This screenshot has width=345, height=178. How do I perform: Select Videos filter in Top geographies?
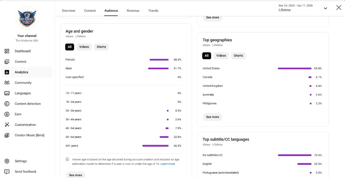(221, 56)
